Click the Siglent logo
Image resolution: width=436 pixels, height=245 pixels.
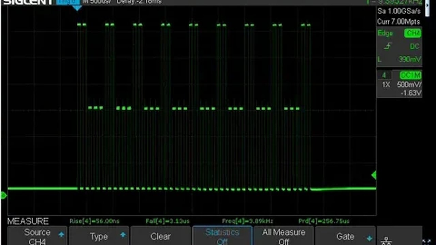click(x=28, y=2)
